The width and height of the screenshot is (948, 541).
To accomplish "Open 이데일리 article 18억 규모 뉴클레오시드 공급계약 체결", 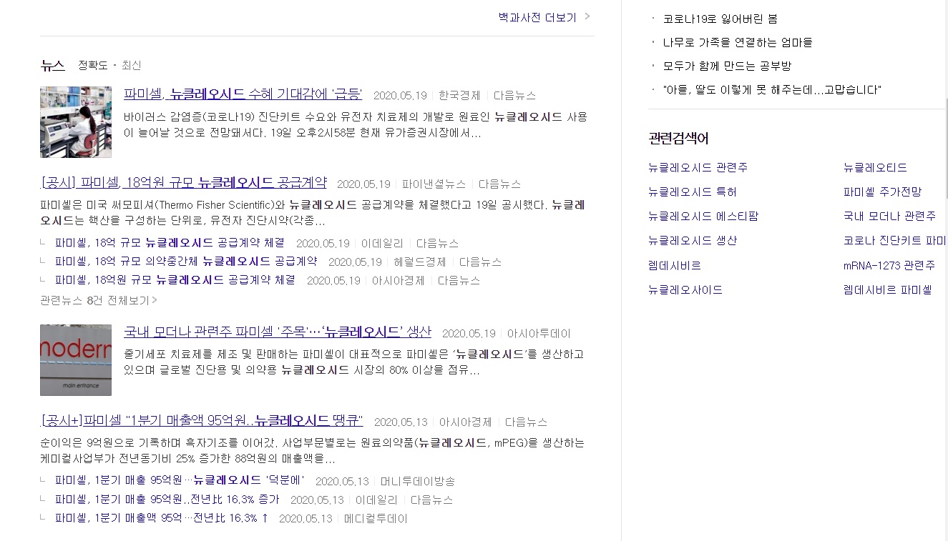I will [170, 243].
